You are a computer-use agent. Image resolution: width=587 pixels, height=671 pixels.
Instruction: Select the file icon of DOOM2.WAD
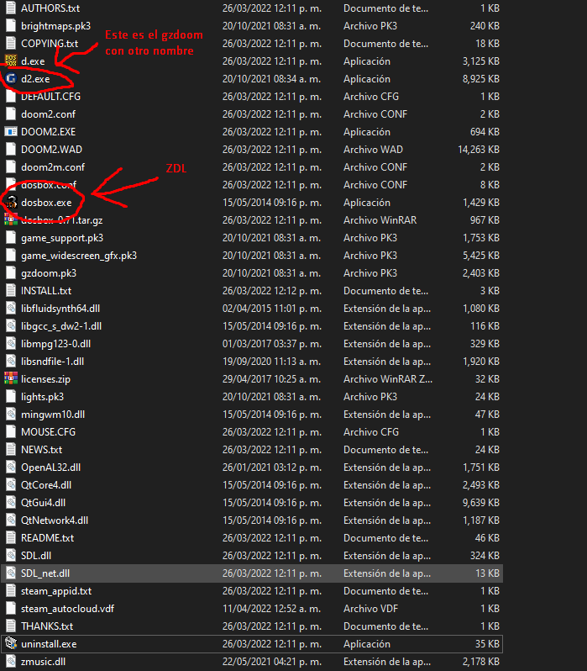click(11, 150)
